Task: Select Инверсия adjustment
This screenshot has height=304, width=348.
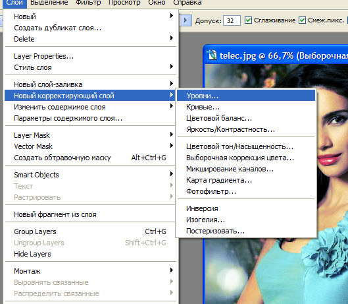Action: click(246, 208)
